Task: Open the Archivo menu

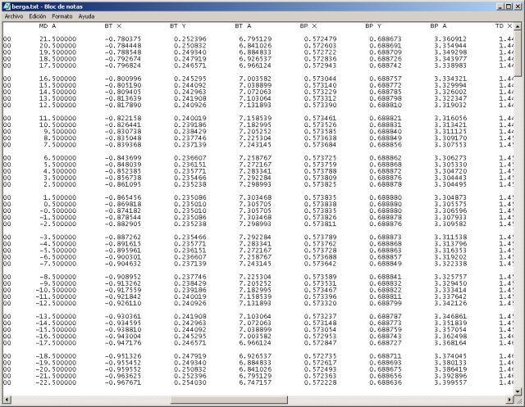Action: tap(14, 16)
